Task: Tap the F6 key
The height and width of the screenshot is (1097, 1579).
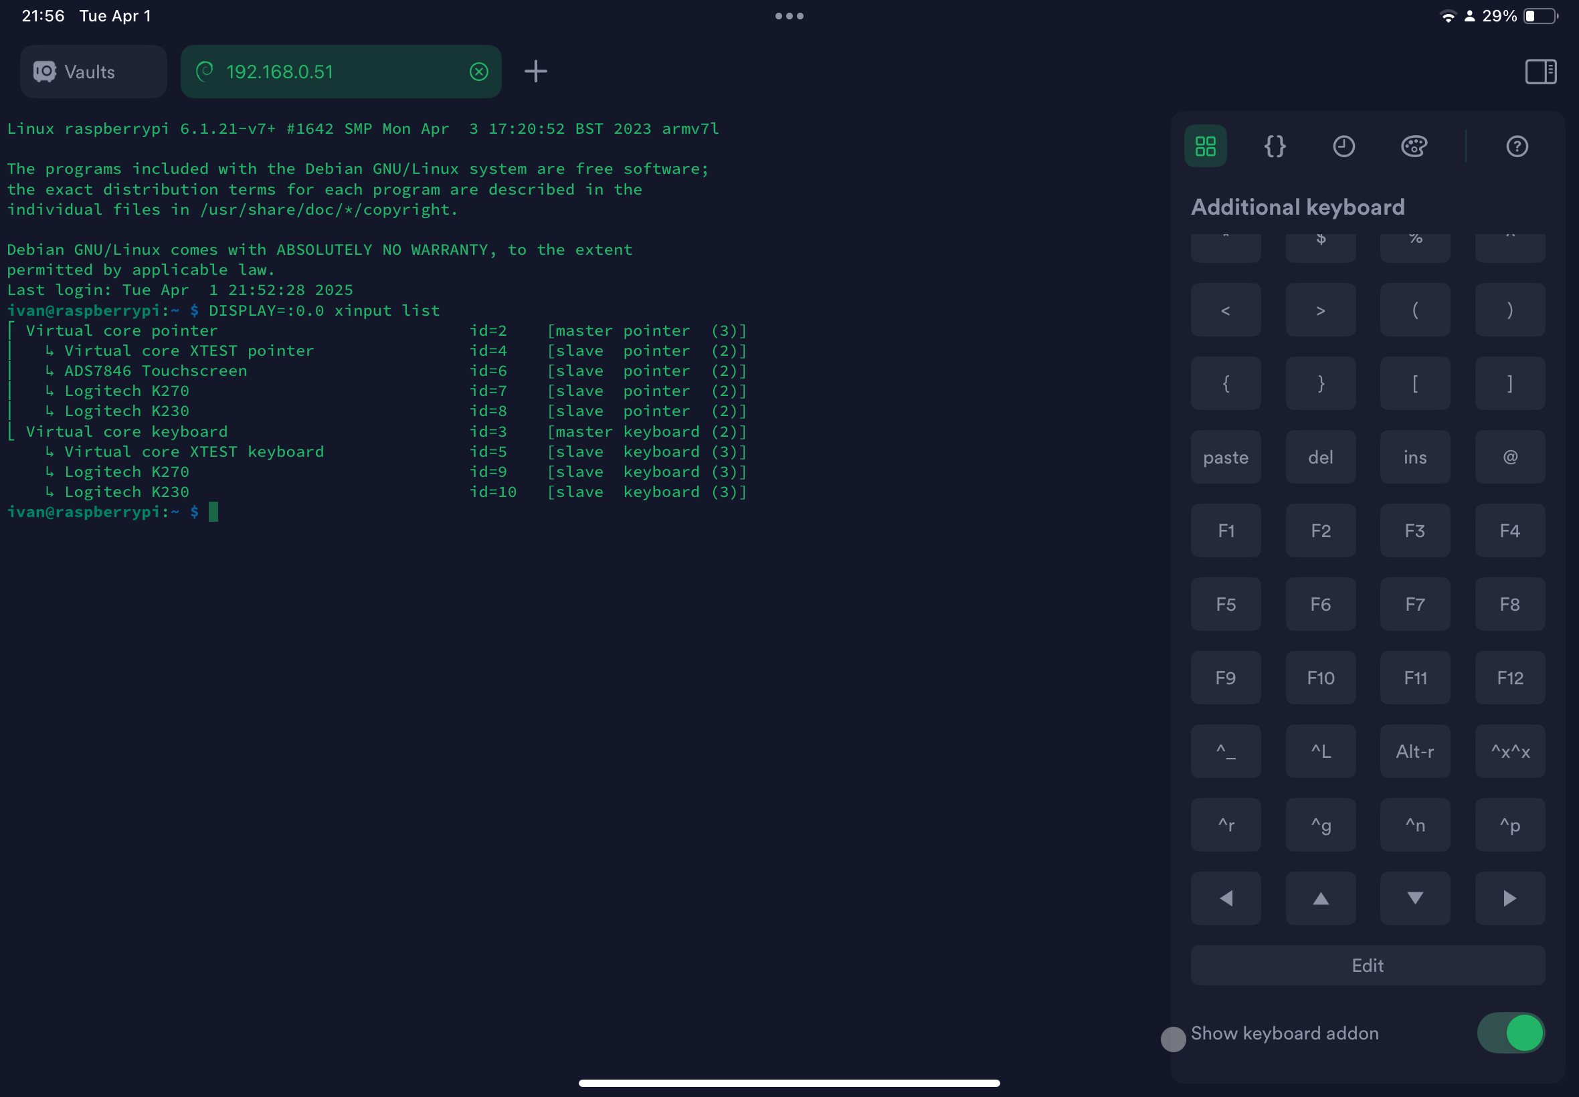Action: 1321,604
